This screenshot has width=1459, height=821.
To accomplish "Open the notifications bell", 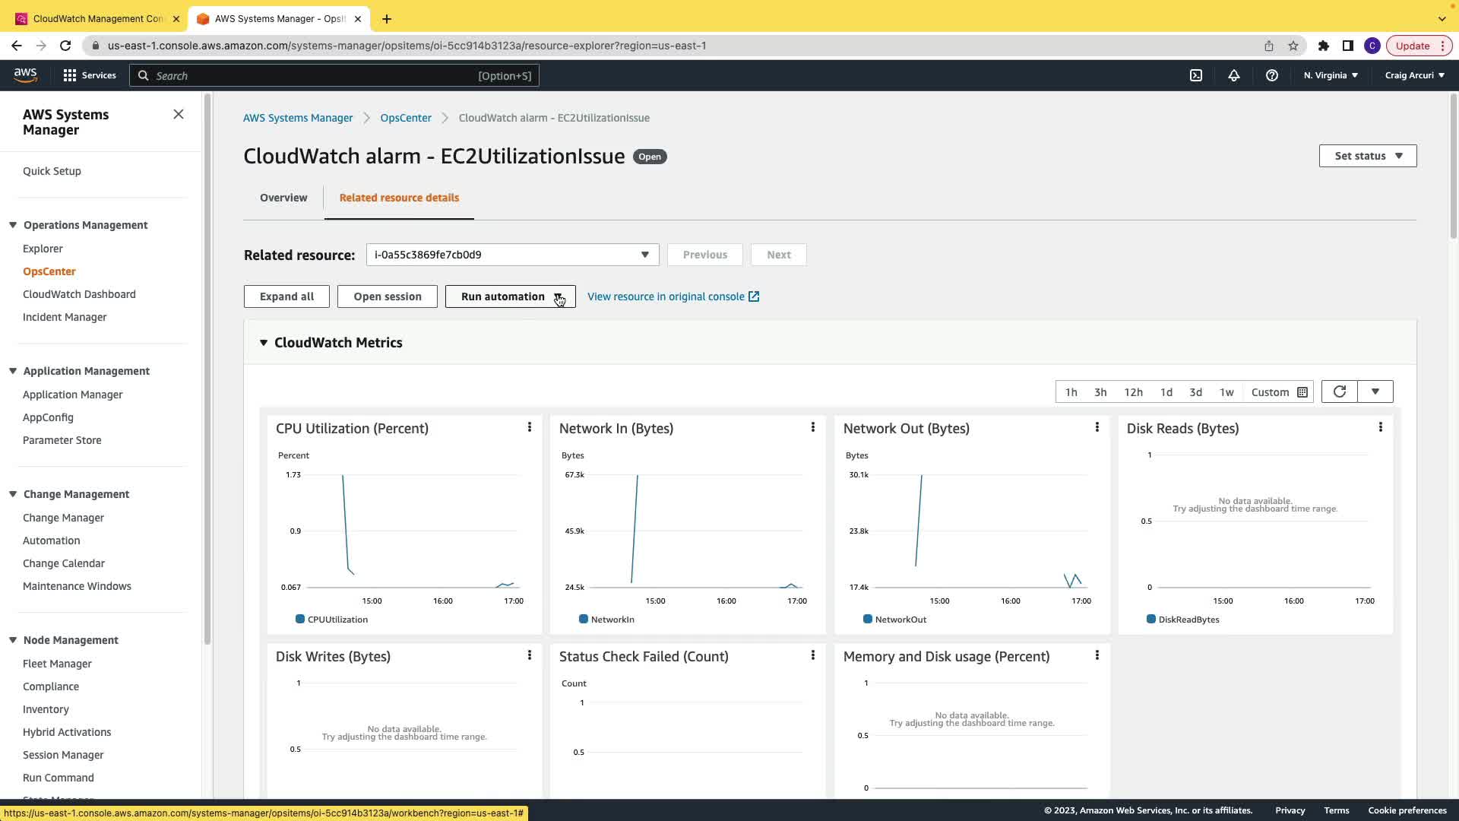I will pos(1233,75).
